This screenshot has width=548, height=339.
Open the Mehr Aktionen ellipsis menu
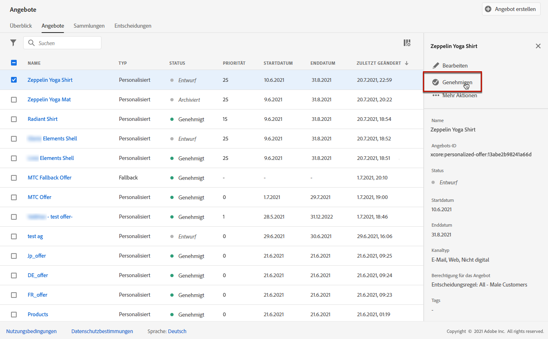point(436,95)
